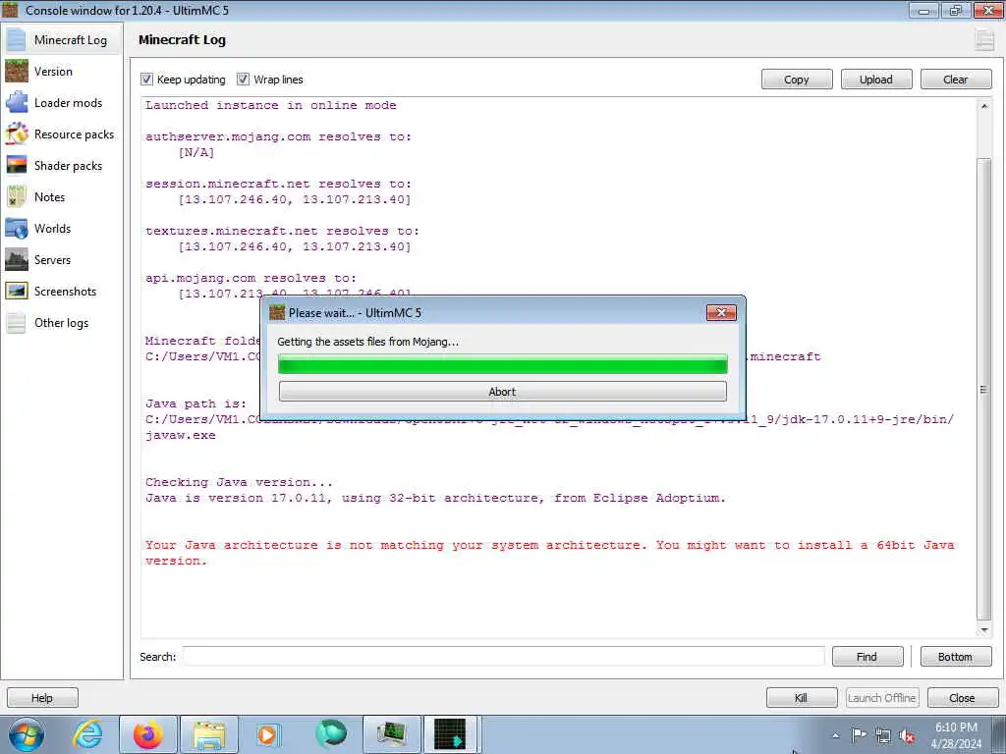
Task: Launch Internet Explorer from taskbar
Action: pyautogui.click(x=87, y=734)
